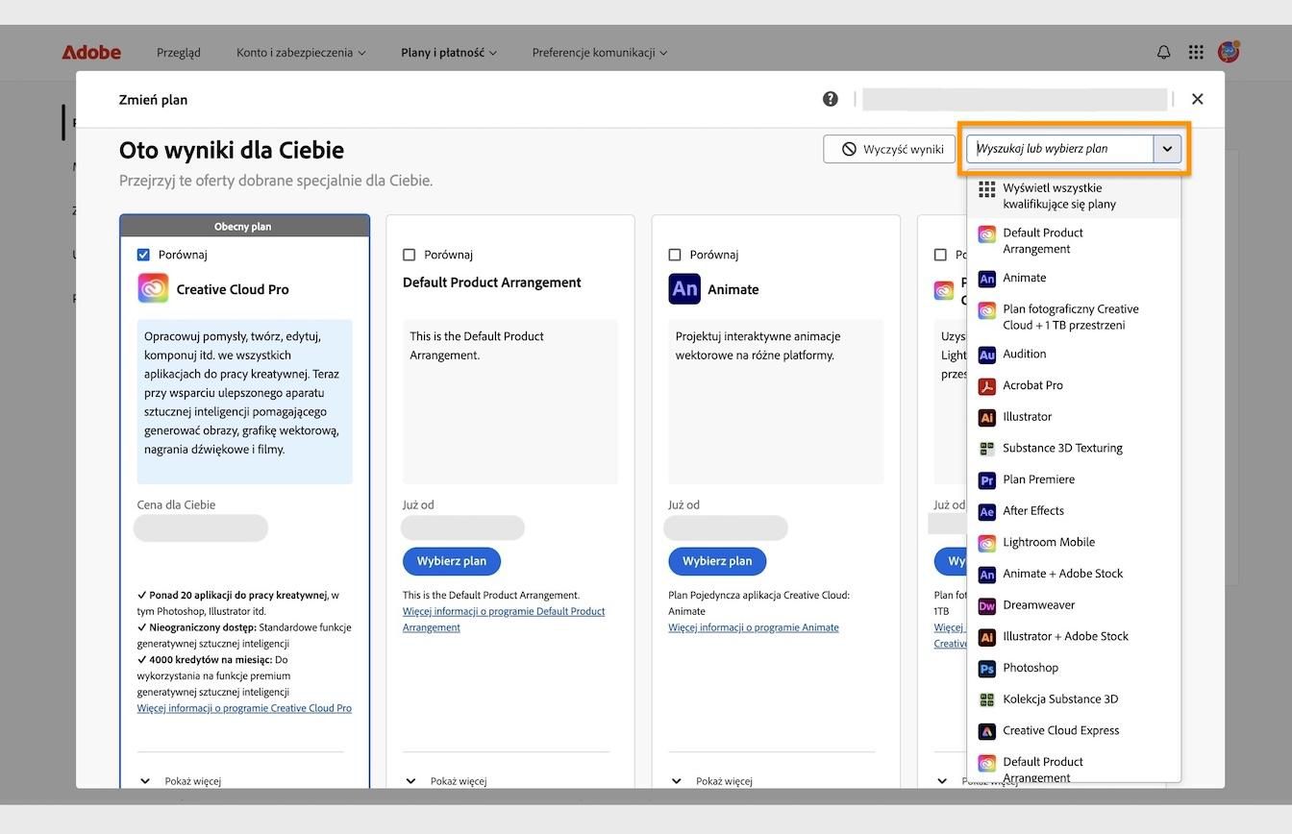
Task: Click the Creative Cloud Pro card icon
Action: (153, 288)
